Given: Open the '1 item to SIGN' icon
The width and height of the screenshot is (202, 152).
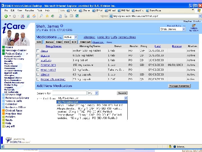Looking at the screenshot, I should click(194, 26).
